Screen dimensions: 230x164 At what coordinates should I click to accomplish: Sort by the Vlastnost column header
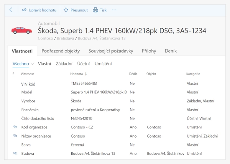coord(27,74)
